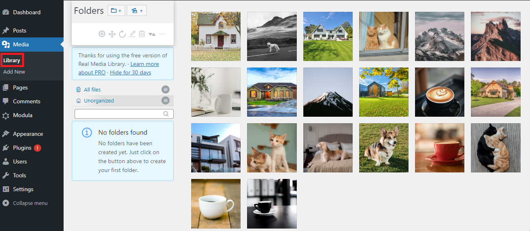
Task: Open the three-dots more options menu
Action: 162,34
